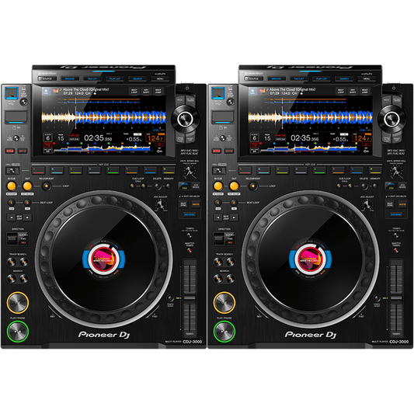
Task: Tap Key Shift touchscreen button on left CDJ
Action: click(x=146, y=92)
